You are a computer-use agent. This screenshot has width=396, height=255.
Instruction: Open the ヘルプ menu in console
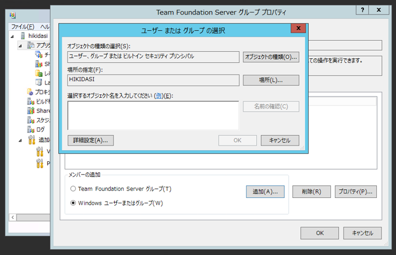coord(45,27)
